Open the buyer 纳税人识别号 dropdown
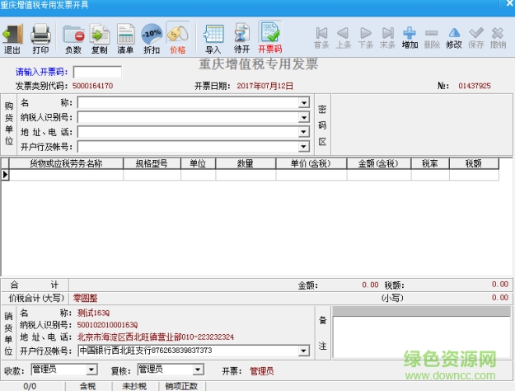Screen dimensions: 515x391 point(304,117)
